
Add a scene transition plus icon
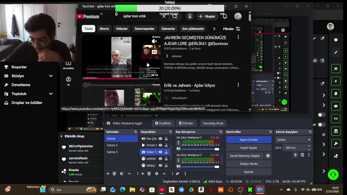(295, 155)
